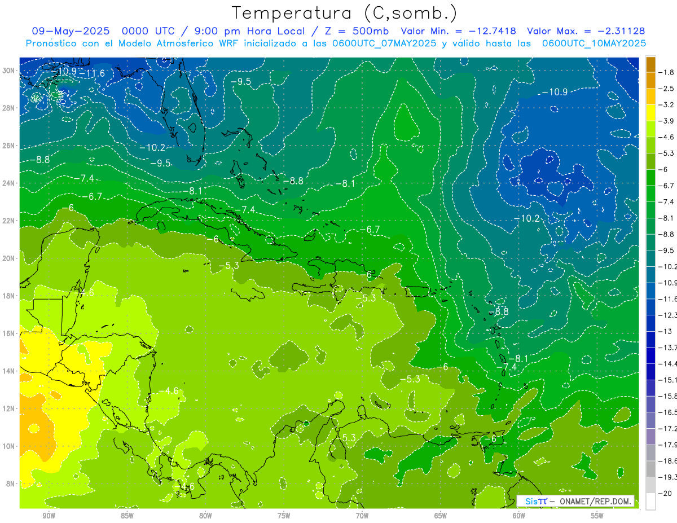Image resolution: width=677 pixels, height=523 pixels.
Task: Click the '70W' longitude axis label
Action: pyautogui.click(x=362, y=516)
